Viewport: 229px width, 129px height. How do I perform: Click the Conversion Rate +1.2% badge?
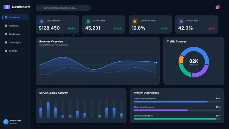tap(165, 29)
